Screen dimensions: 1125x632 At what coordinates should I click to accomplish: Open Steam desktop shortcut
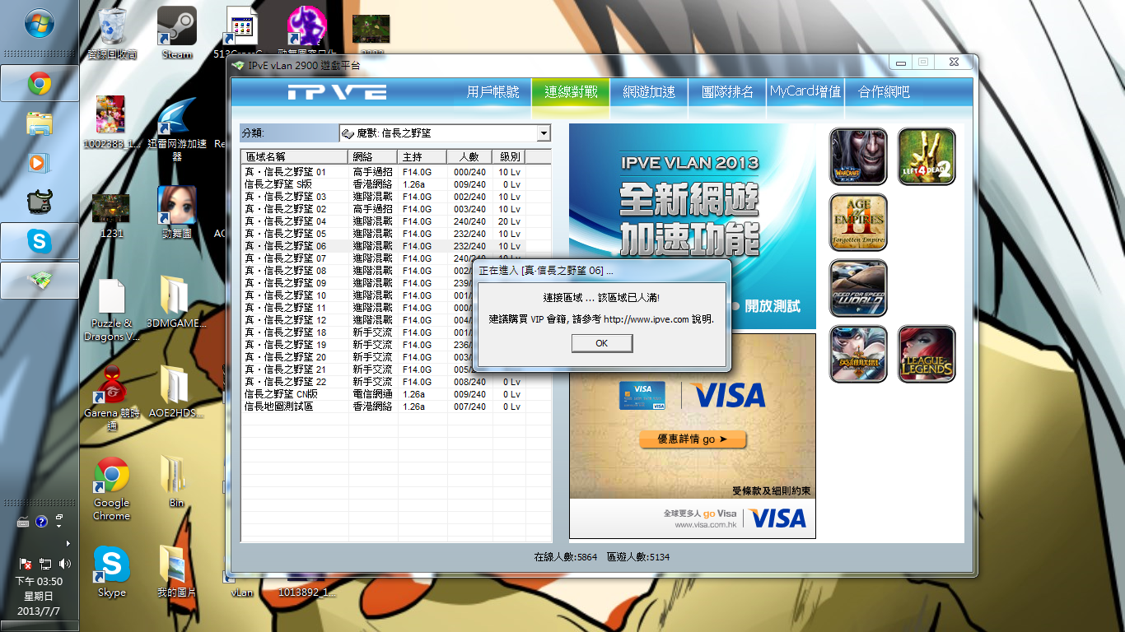[176, 31]
